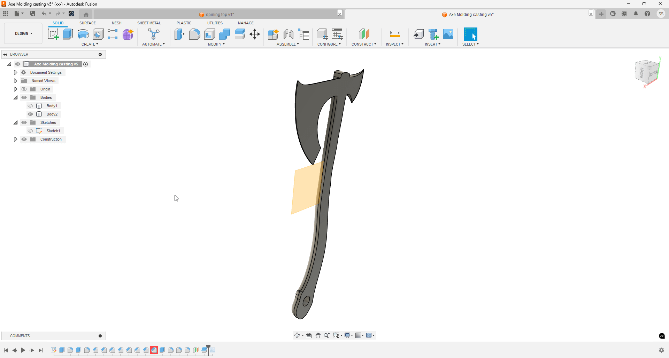Select the highlighted red timeline feature
This screenshot has height=358, width=669.
point(154,350)
